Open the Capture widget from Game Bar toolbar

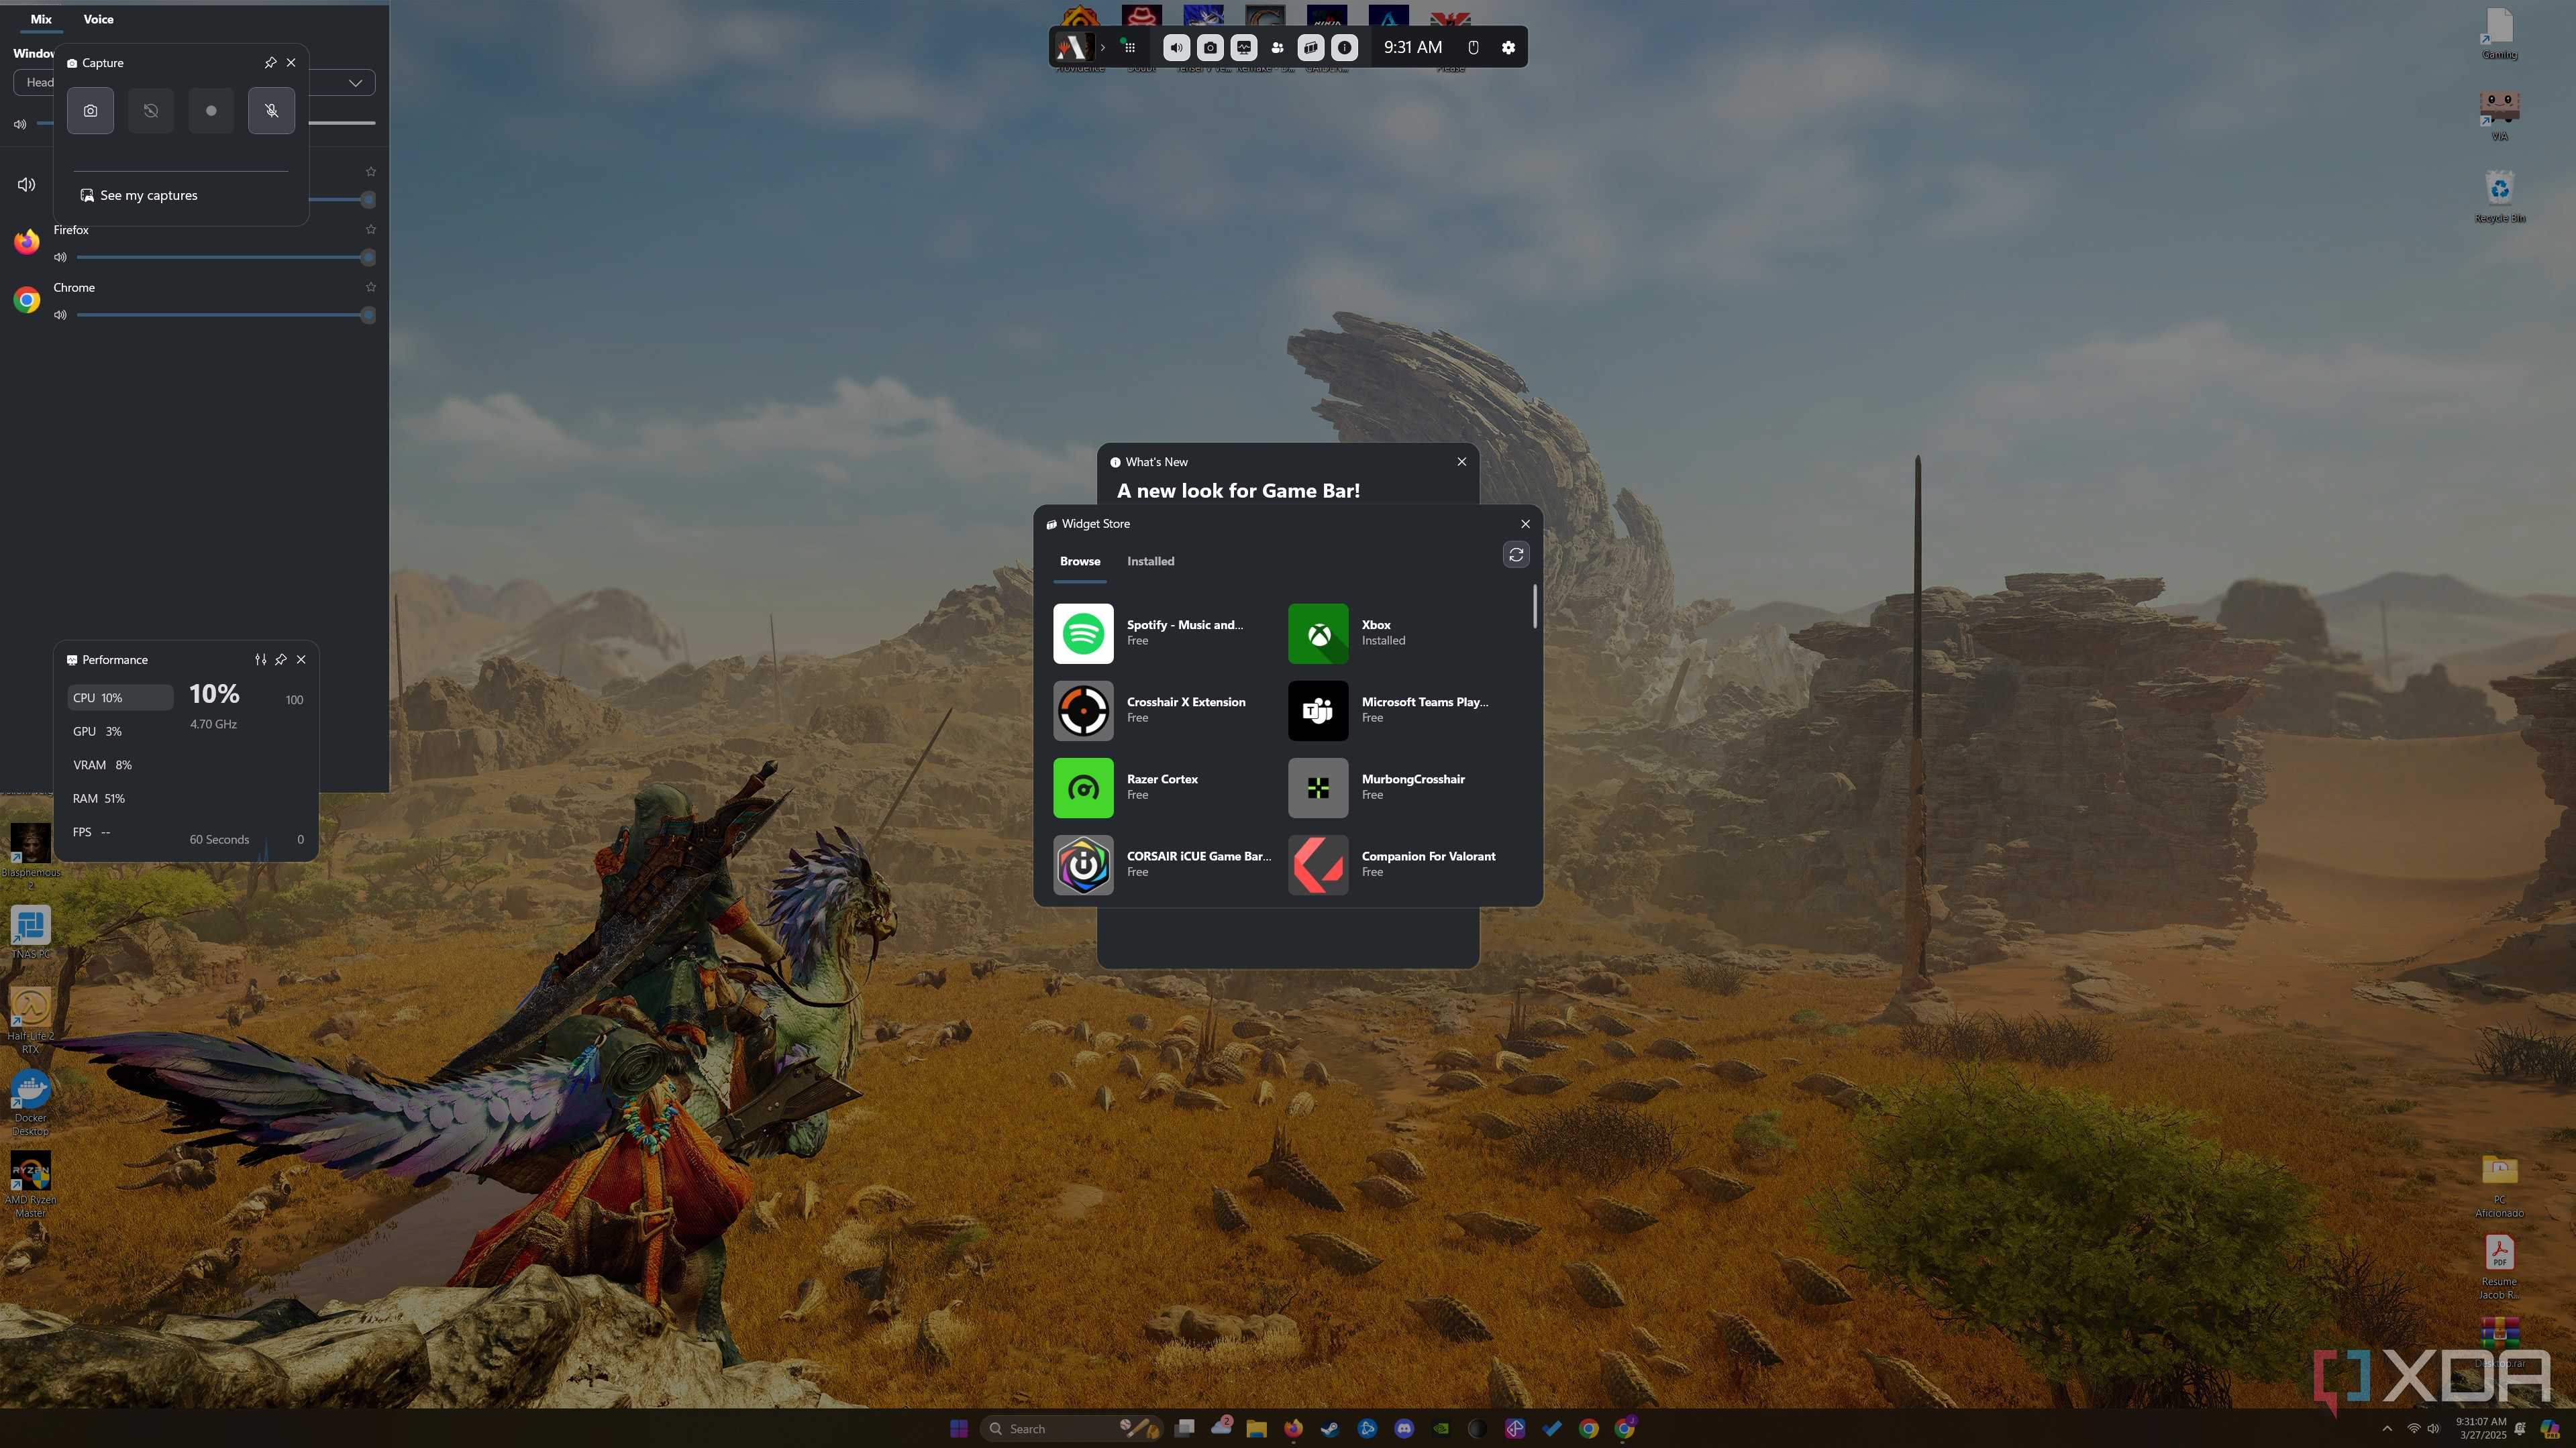point(1210,47)
